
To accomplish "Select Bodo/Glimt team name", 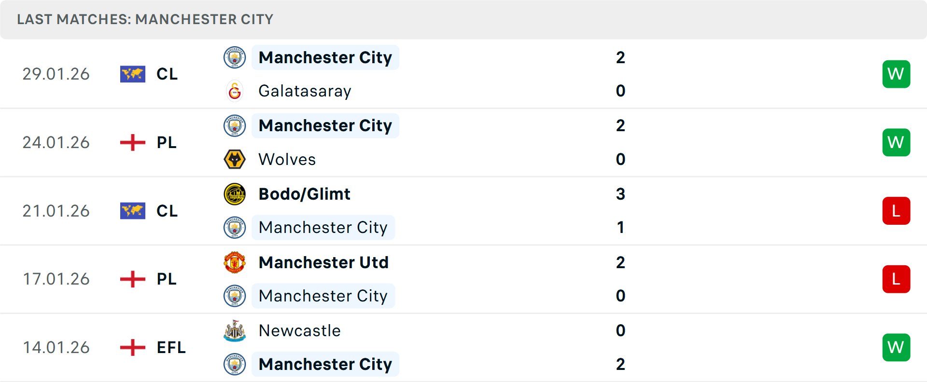I will tap(304, 194).
